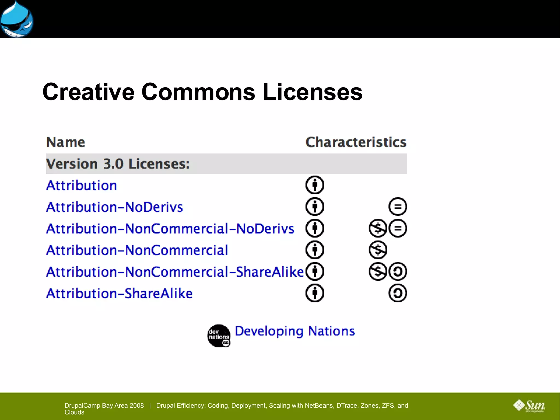Click the equals icon in the Attribution-NoDerivs row
The image size is (560, 420).
click(x=398, y=207)
